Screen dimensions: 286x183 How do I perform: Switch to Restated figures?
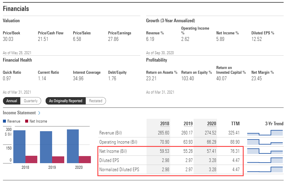(96, 101)
